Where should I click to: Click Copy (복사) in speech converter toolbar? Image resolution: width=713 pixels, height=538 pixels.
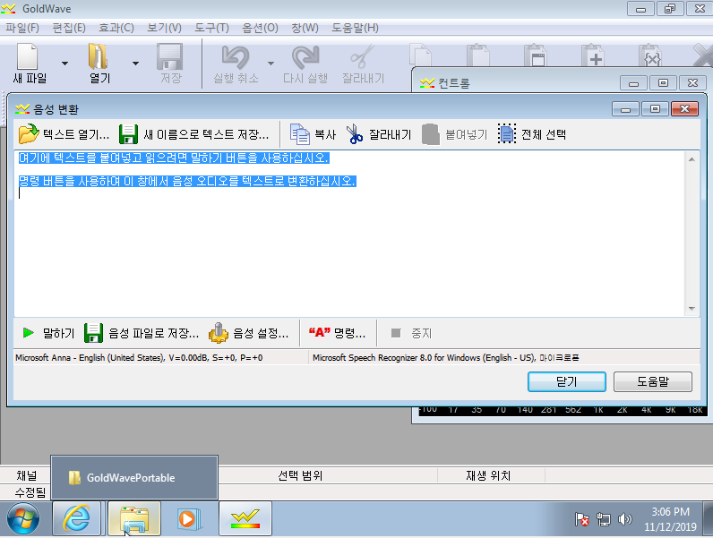point(313,134)
